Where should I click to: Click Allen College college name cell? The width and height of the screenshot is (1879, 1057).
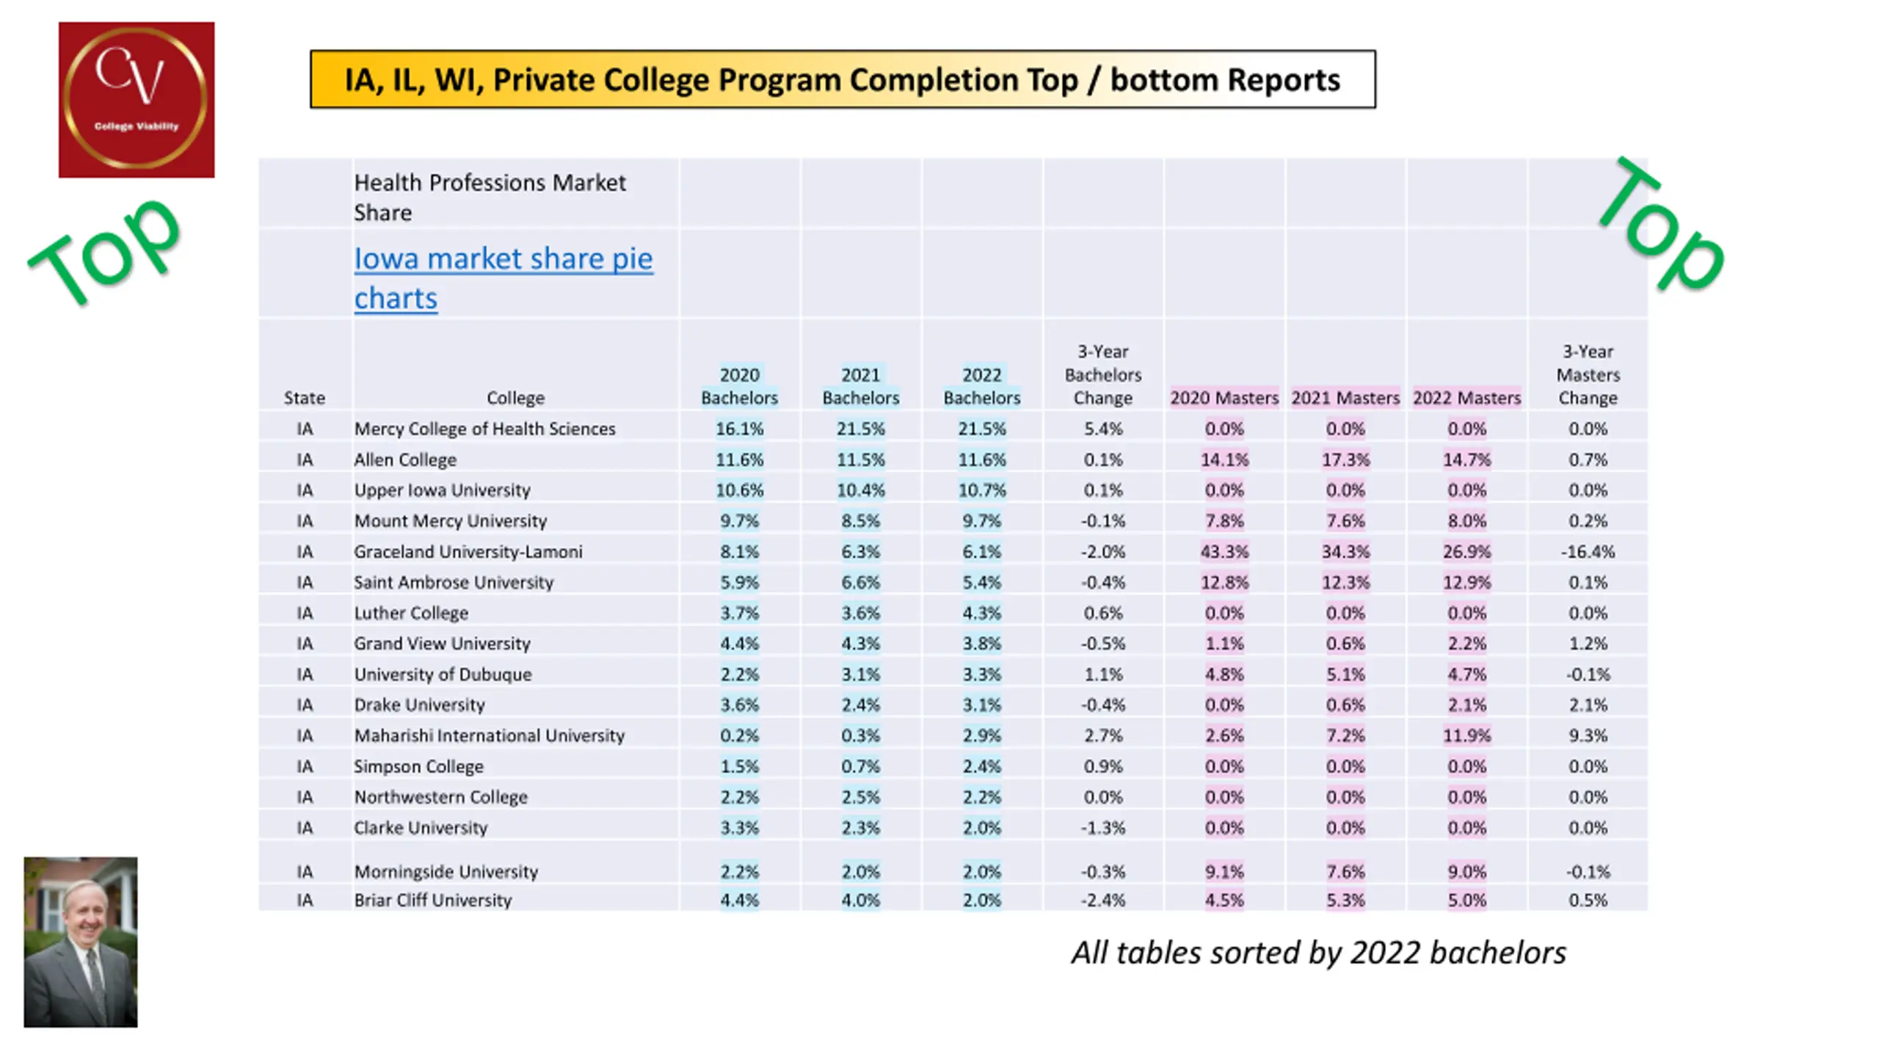405,460
